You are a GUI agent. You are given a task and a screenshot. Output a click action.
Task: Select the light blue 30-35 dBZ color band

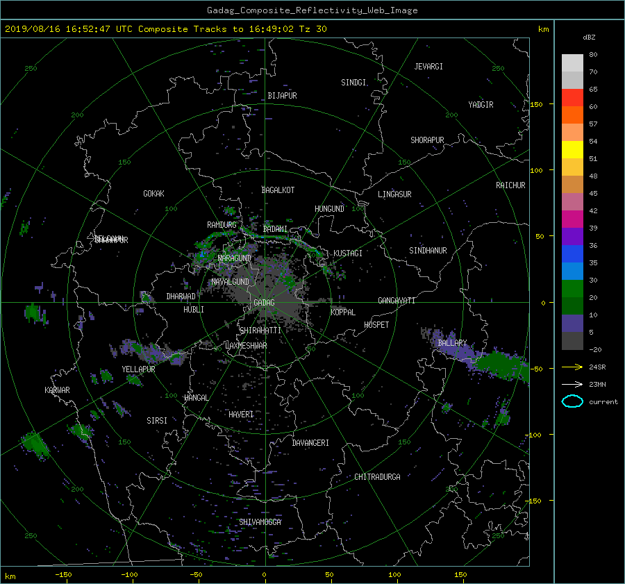click(572, 271)
